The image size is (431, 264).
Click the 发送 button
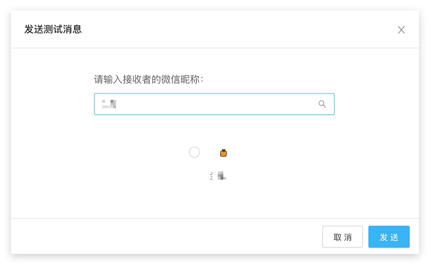pos(389,237)
